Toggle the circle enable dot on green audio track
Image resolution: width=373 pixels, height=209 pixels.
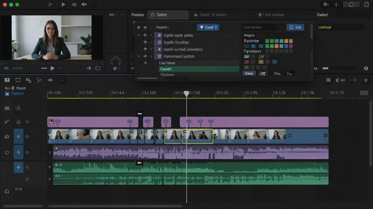click(27, 167)
